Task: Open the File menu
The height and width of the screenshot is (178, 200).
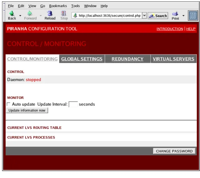Action: 11,6
